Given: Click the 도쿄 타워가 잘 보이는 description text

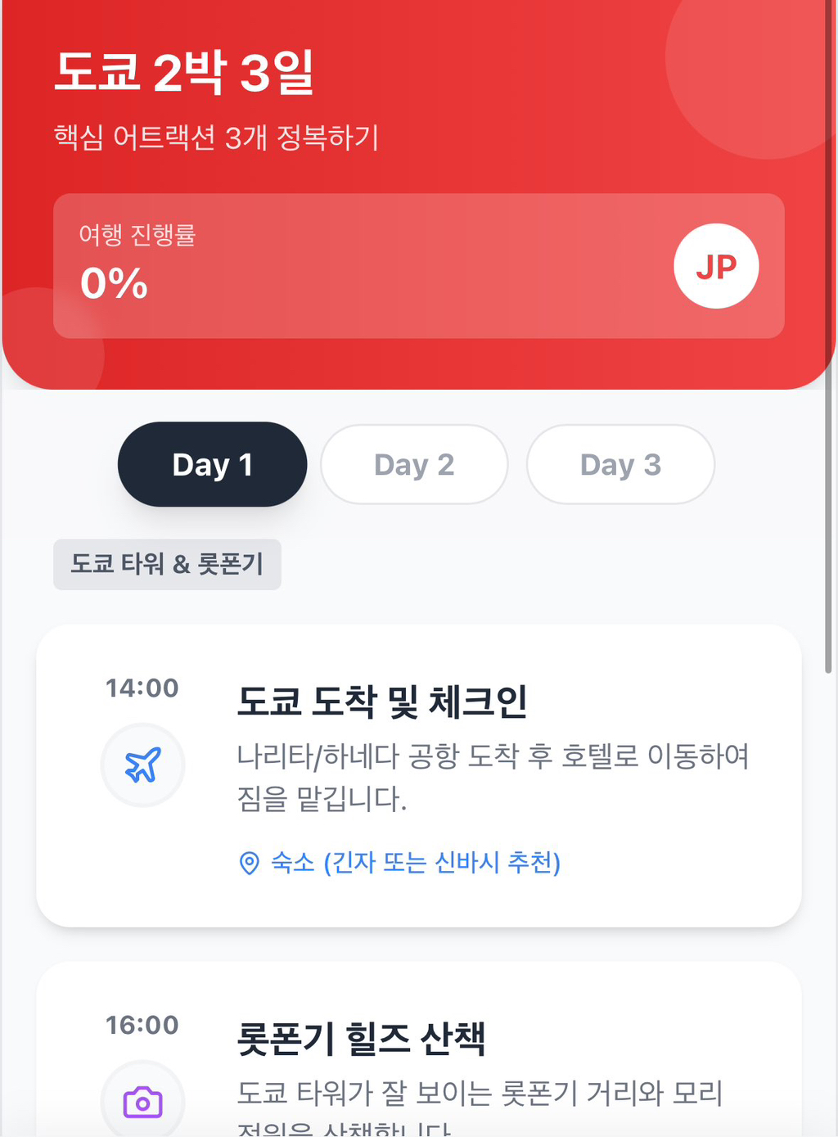Looking at the screenshot, I should pos(480,1094).
